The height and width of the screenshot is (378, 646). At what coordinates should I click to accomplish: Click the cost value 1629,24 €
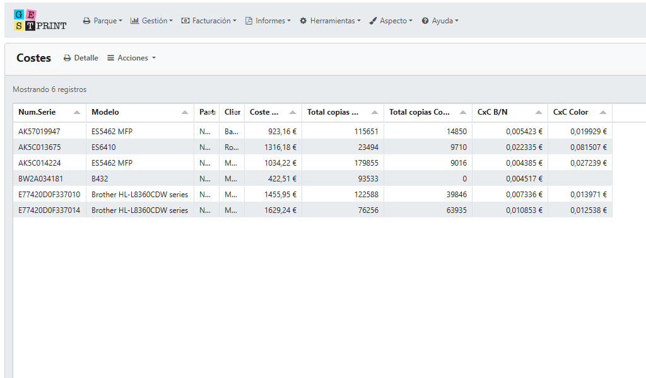pyautogui.click(x=281, y=210)
